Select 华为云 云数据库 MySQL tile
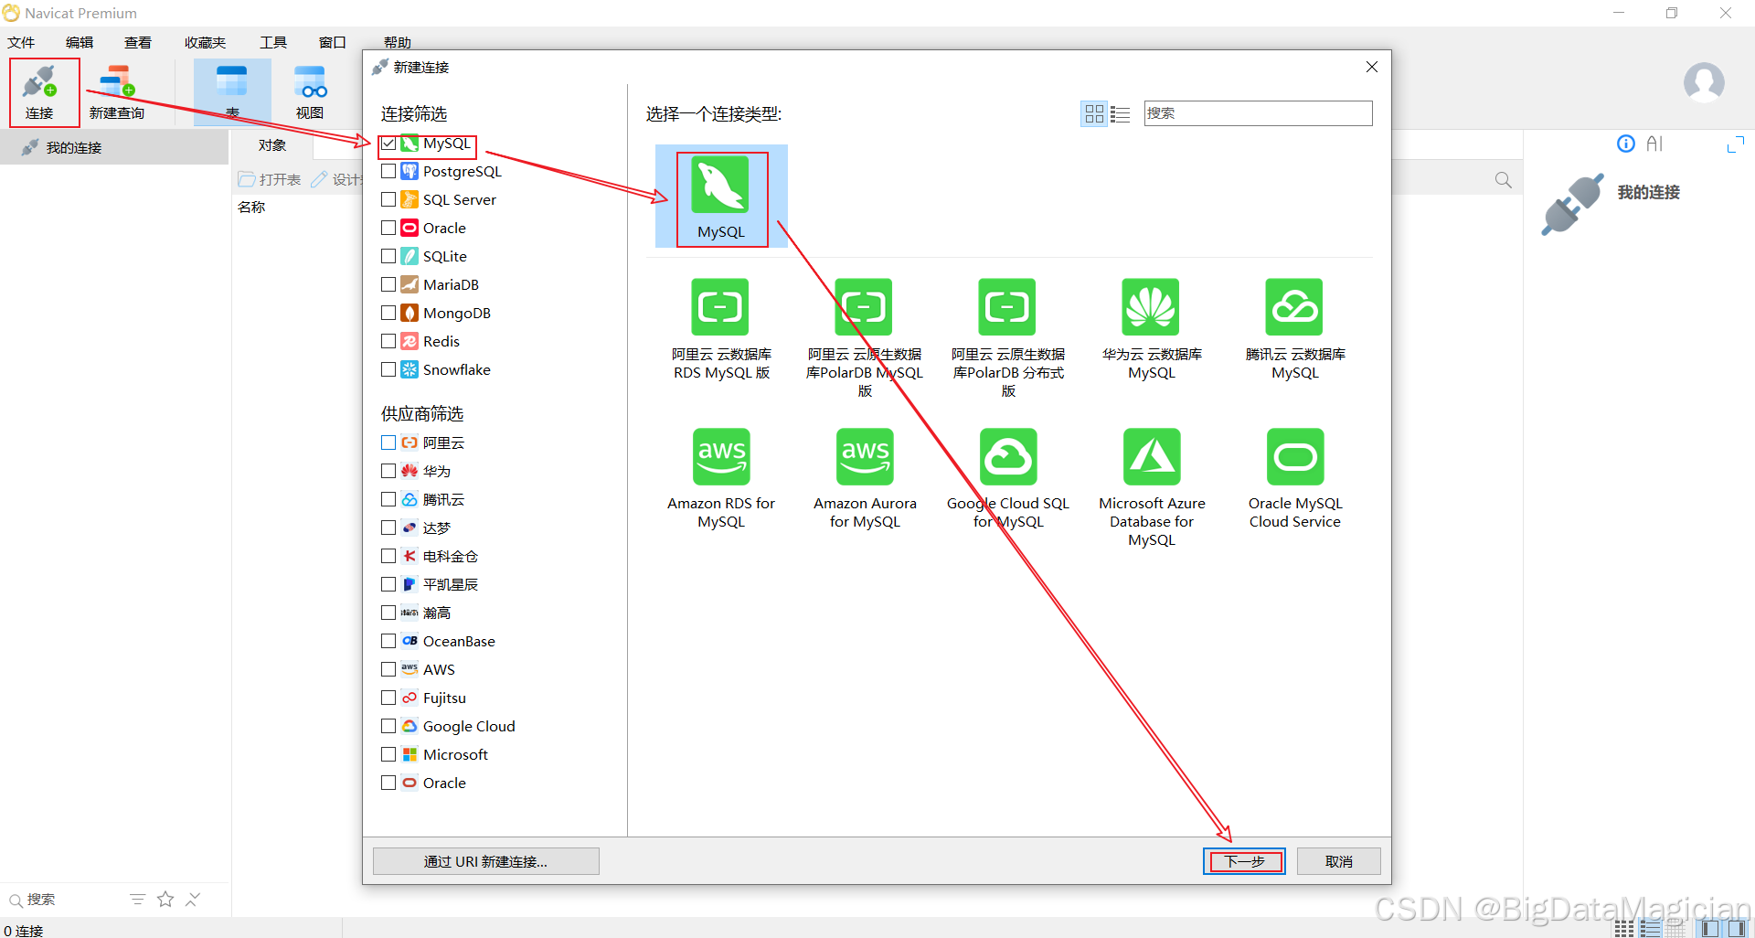The height and width of the screenshot is (938, 1755). coord(1152,330)
